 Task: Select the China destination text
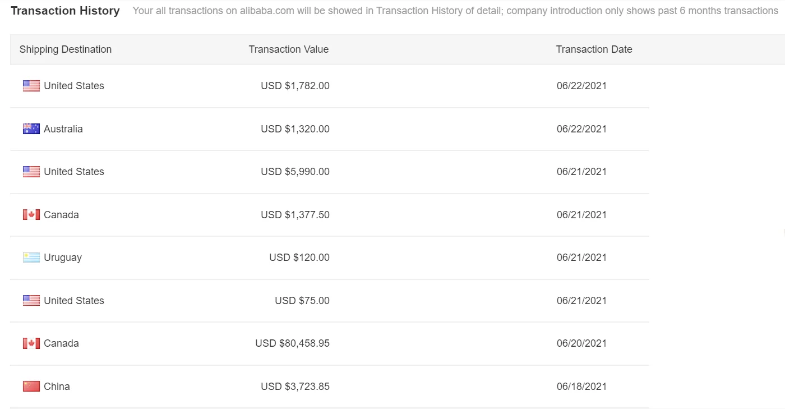[x=57, y=387]
